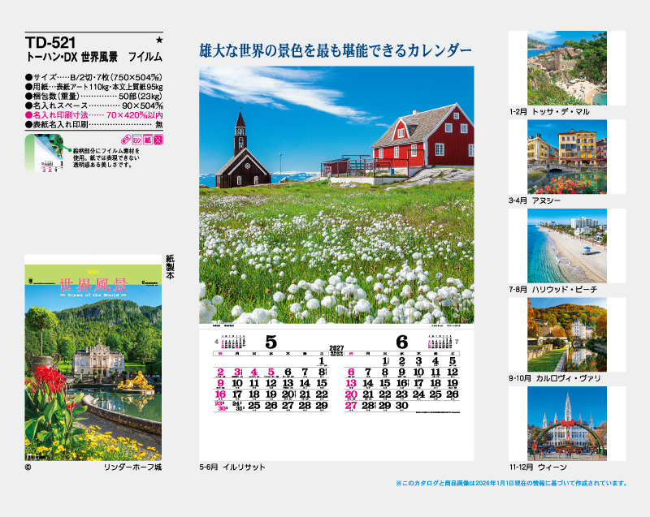The width and height of the screenshot is (650, 517).
Task: Open the 9-10月 Karlovy Vary thumbnail
Action: (x=566, y=334)
